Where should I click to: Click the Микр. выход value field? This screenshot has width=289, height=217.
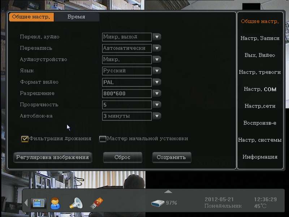127,37
